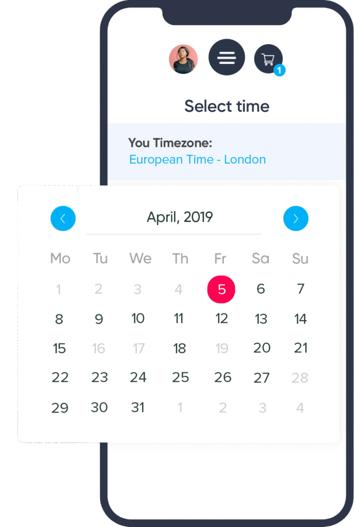Choose the 24th on the calendar

pyautogui.click(x=138, y=378)
